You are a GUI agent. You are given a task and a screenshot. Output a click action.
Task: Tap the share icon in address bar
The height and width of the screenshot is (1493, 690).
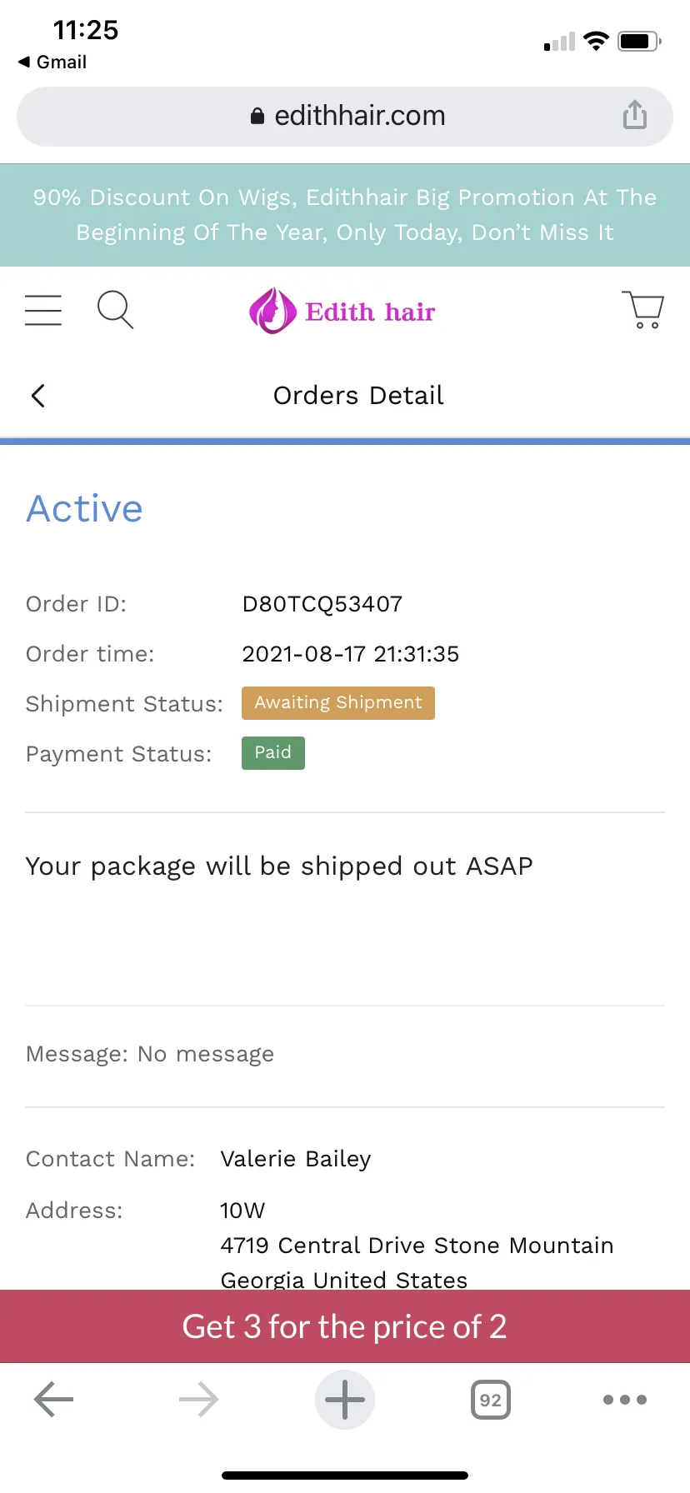635,115
